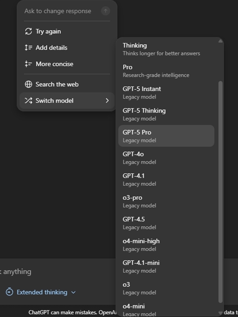Select the o4-mini-high model
Viewport: 238px width, 317px height.
166,244
